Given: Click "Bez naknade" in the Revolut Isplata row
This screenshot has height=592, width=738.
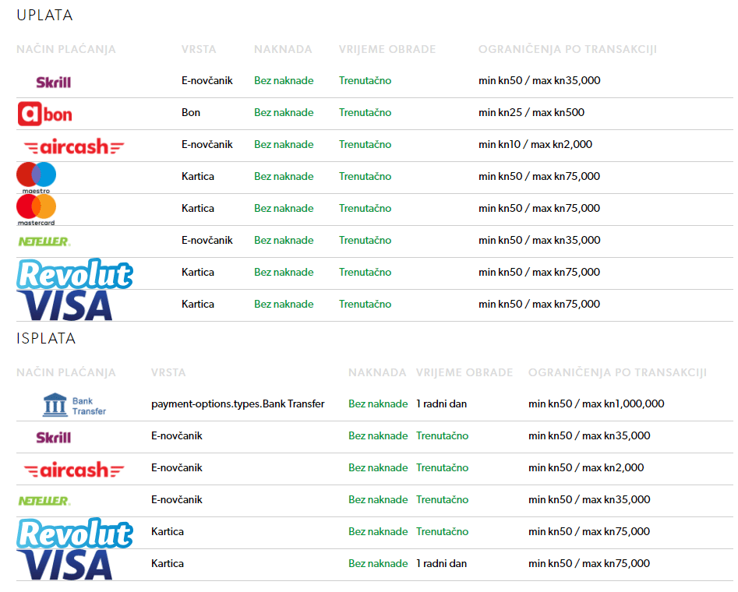Looking at the screenshot, I should 378,531.
